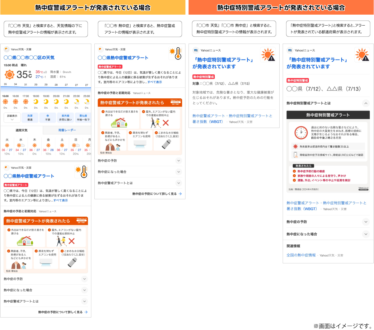Open the 〇〇県〇〇市〇〇区の天気 title link

[29, 58]
